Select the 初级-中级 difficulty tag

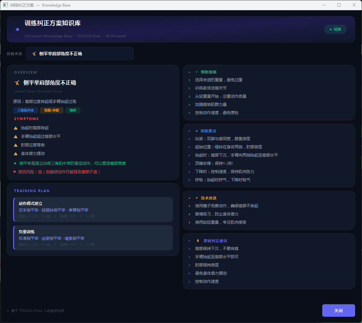(x=52, y=111)
